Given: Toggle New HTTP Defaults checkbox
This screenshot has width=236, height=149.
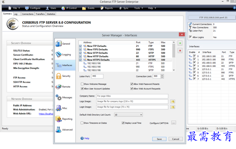Looking at the screenshot, I should [x=81, y=56].
